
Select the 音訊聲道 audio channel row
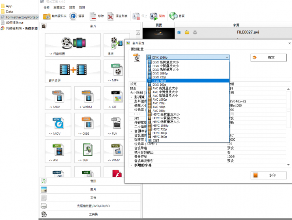[207, 148]
